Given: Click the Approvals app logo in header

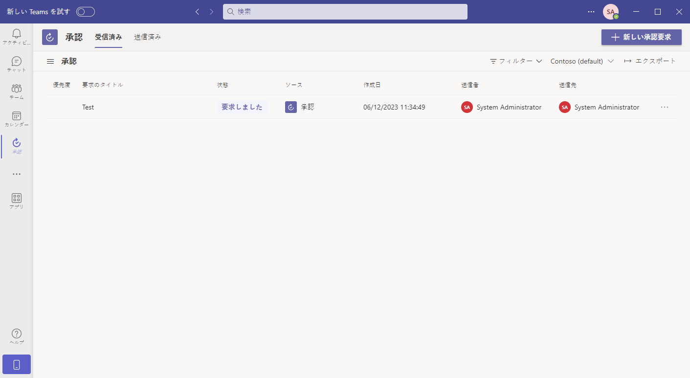Looking at the screenshot, I should tap(50, 37).
